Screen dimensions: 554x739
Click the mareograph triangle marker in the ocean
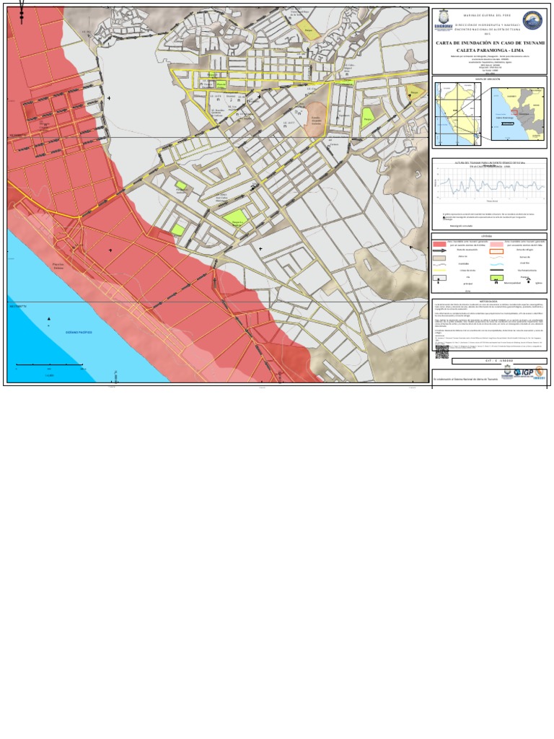coord(48,319)
